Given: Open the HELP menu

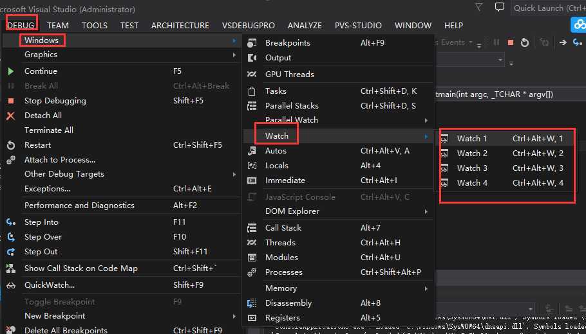Looking at the screenshot, I should pyautogui.click(x=454, y=25).
